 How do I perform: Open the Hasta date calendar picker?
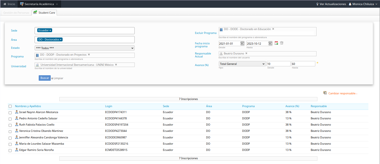(x=270, y=43)
